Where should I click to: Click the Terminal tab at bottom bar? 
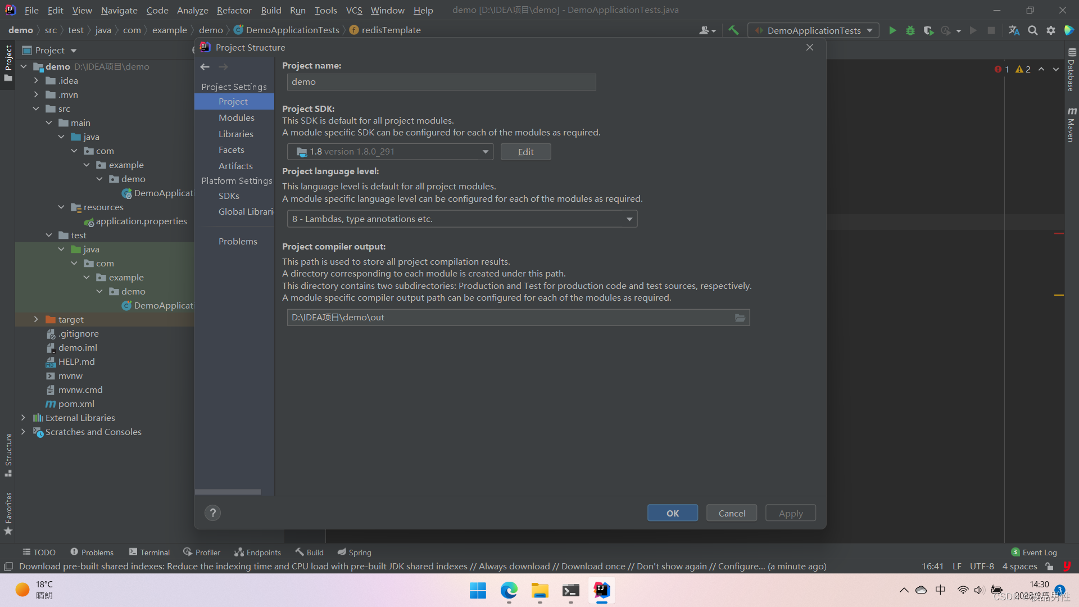point(148,552)
